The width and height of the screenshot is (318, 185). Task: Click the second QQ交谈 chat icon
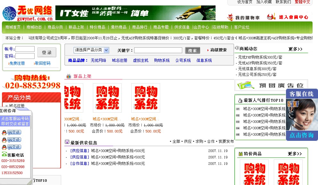[x=12, y=140]
